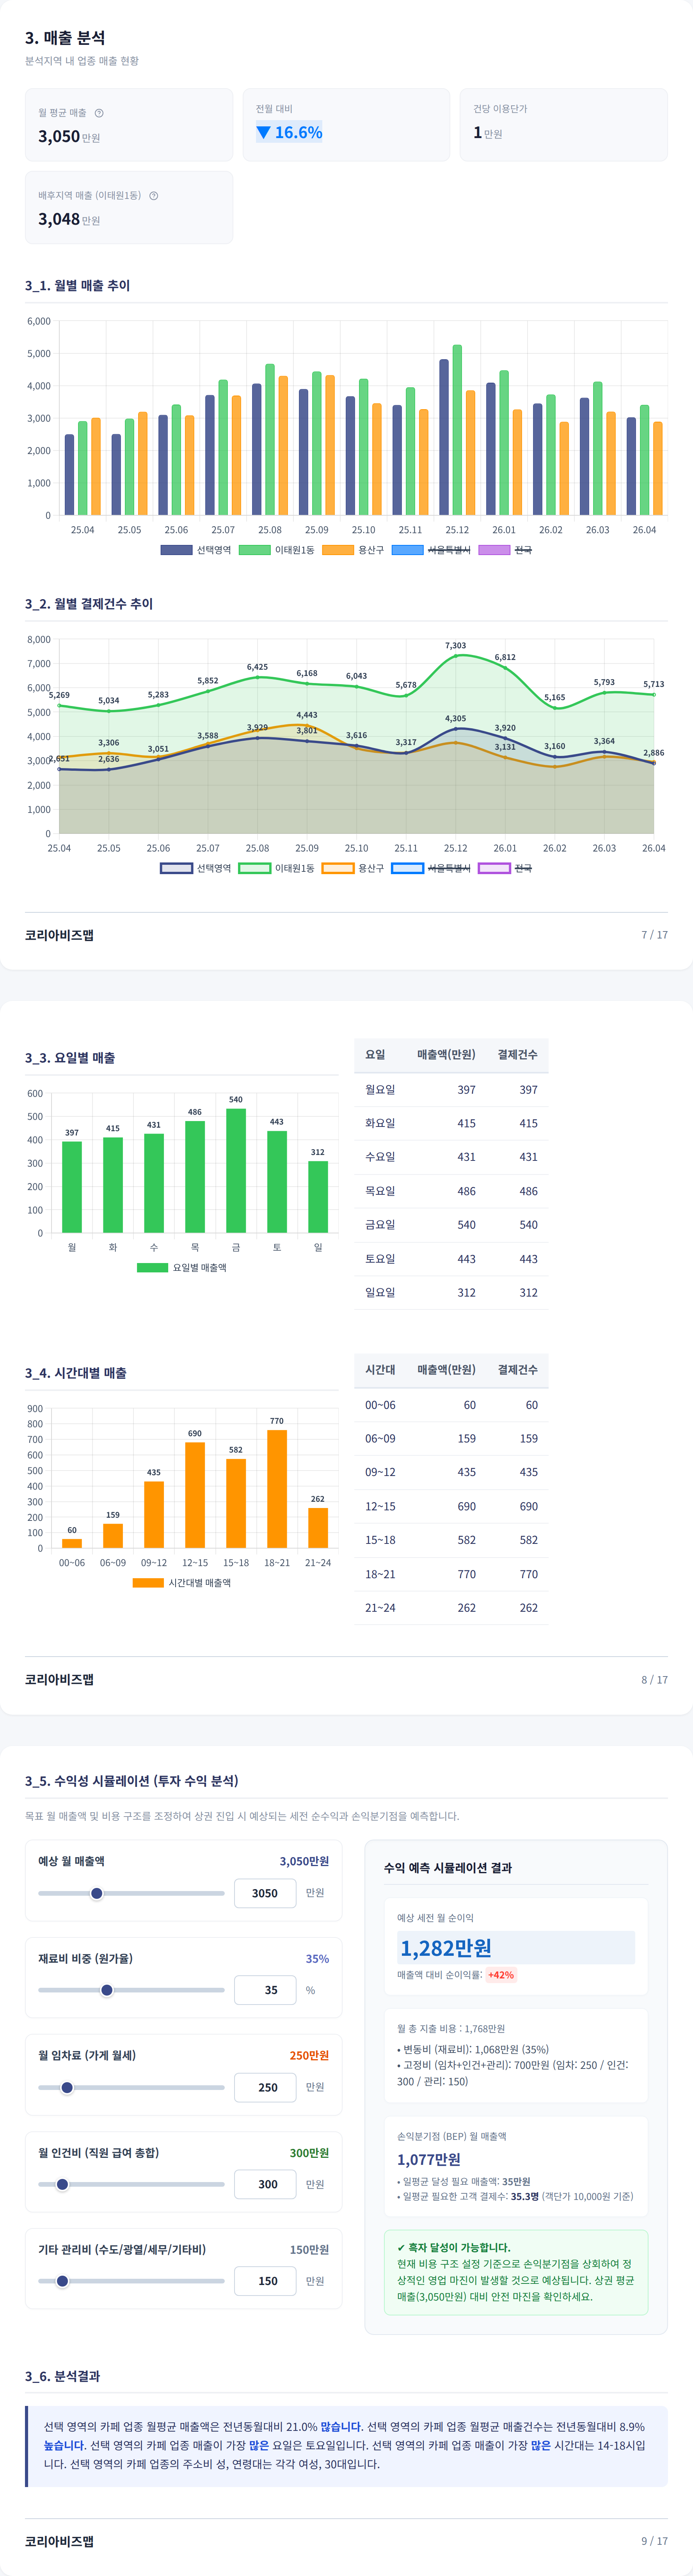Click the 3_2. 월별 결제건수 추이 heading
Image resolution: width=693 pixels, height=2576 pixels.
89,604
